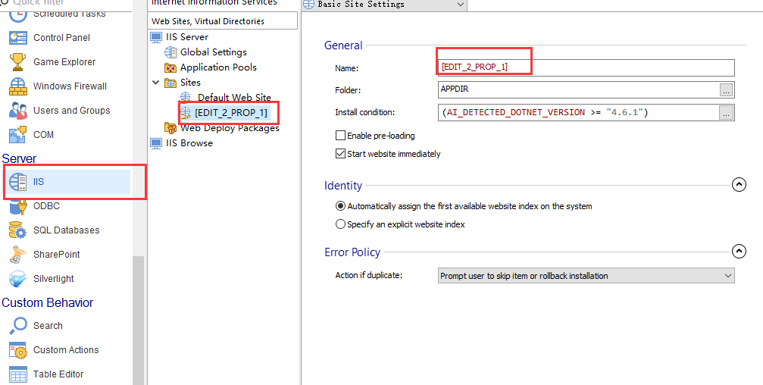Click the Application Pools icon
This screenshot has width=763, height=385.
pyautogui.click(x=170, y=67)
